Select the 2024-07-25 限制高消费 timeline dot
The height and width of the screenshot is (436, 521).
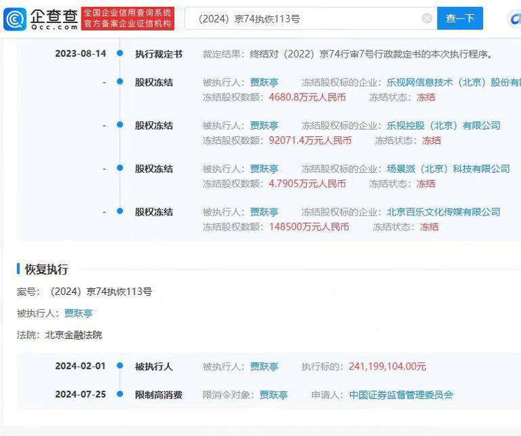coord(120,394)
